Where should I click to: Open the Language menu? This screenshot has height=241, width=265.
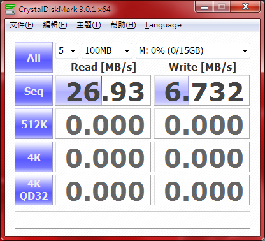pyautogui.click(x=163, y=25)
